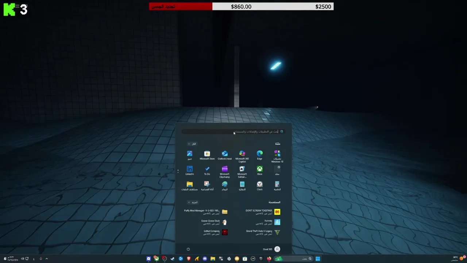The width and height of the screenshot is (467, 263).
Task: Click the All apps (الكل) button
Action: coord(192,144)
